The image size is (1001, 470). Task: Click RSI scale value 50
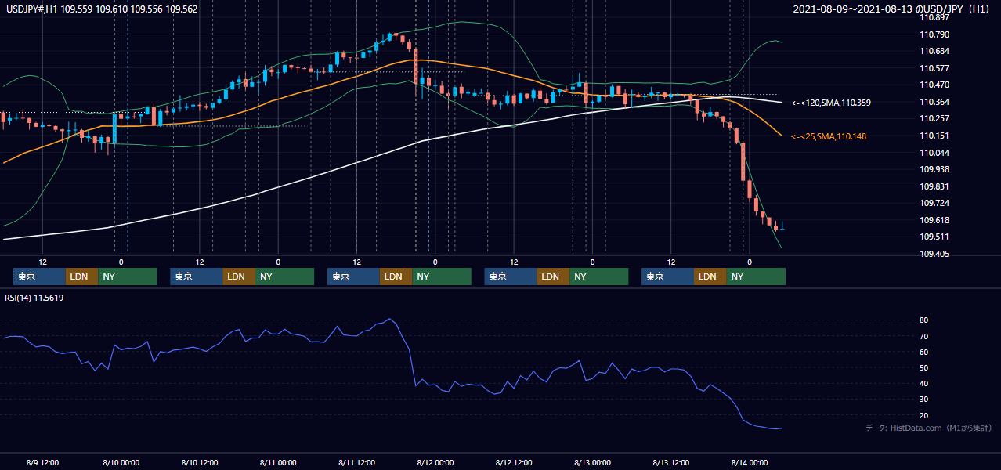[923, 367]
